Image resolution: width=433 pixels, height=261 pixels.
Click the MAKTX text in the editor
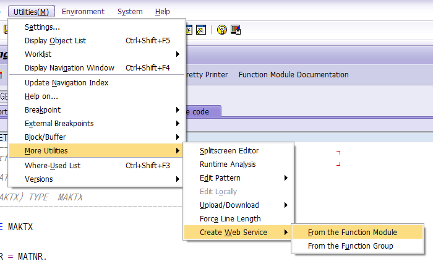pos(20,227)
